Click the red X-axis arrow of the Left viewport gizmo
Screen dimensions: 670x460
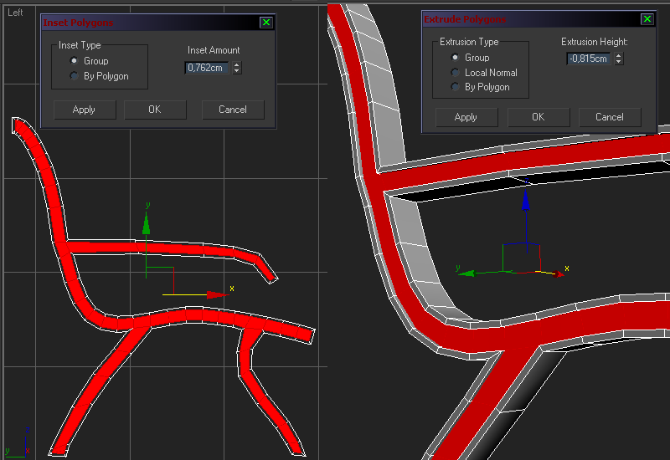(218, 294)
